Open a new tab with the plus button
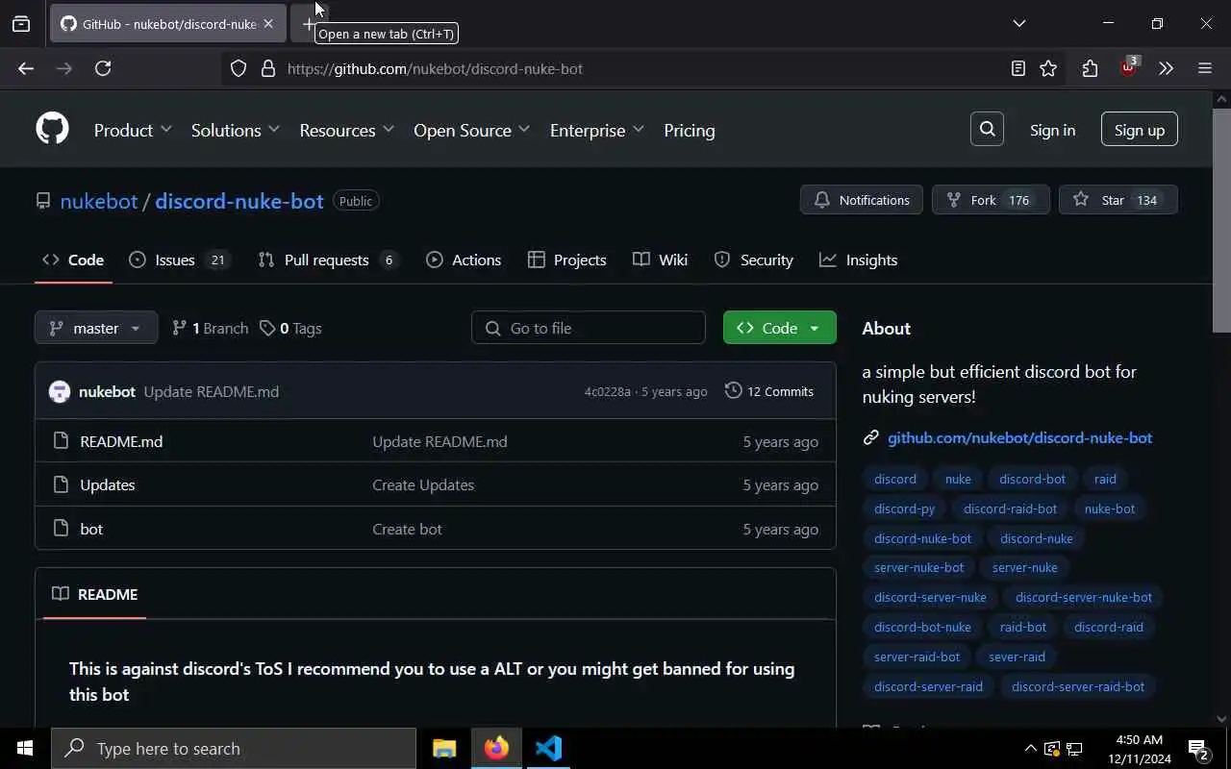This screenshot has width=1231, height=769. [308, 24]
